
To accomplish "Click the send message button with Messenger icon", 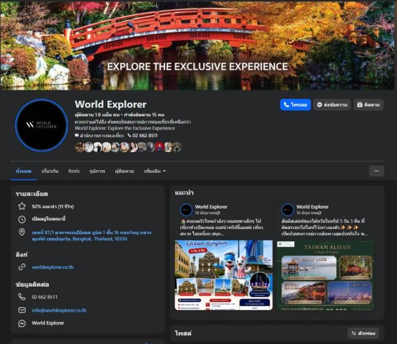I will [x=332, y=105].
